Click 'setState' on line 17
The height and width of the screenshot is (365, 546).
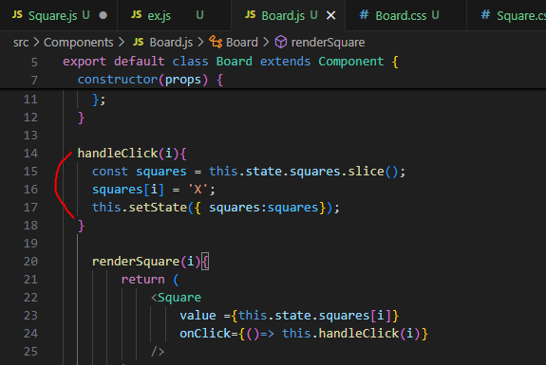pos(158,208)
